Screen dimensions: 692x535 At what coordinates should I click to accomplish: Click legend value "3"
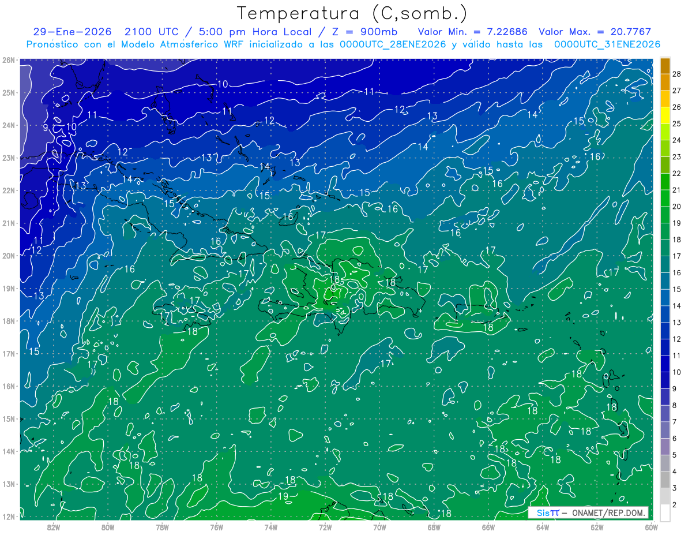(x=675, y=489)
